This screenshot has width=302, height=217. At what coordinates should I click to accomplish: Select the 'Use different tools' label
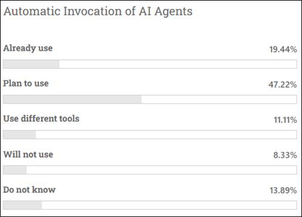point(41,118)
